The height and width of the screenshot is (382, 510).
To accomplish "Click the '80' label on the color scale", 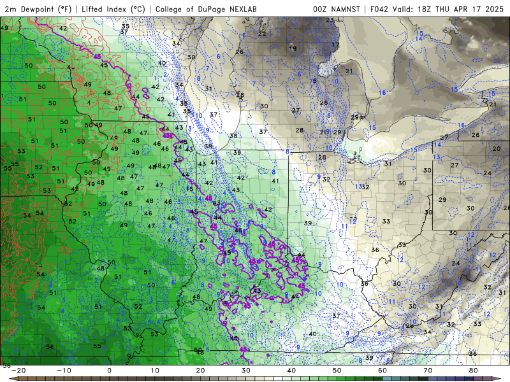I will [x=474, y=371].
